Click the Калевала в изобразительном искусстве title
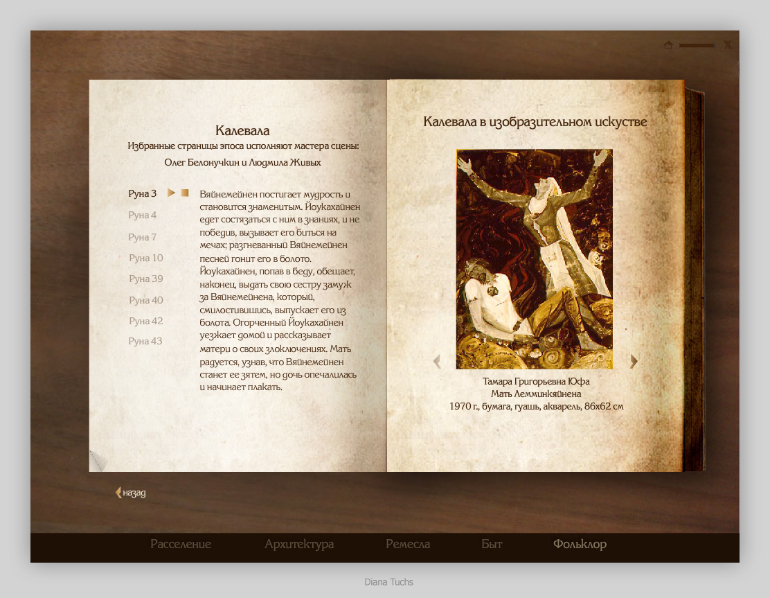The image size is (770, 598). click(535, 121)
